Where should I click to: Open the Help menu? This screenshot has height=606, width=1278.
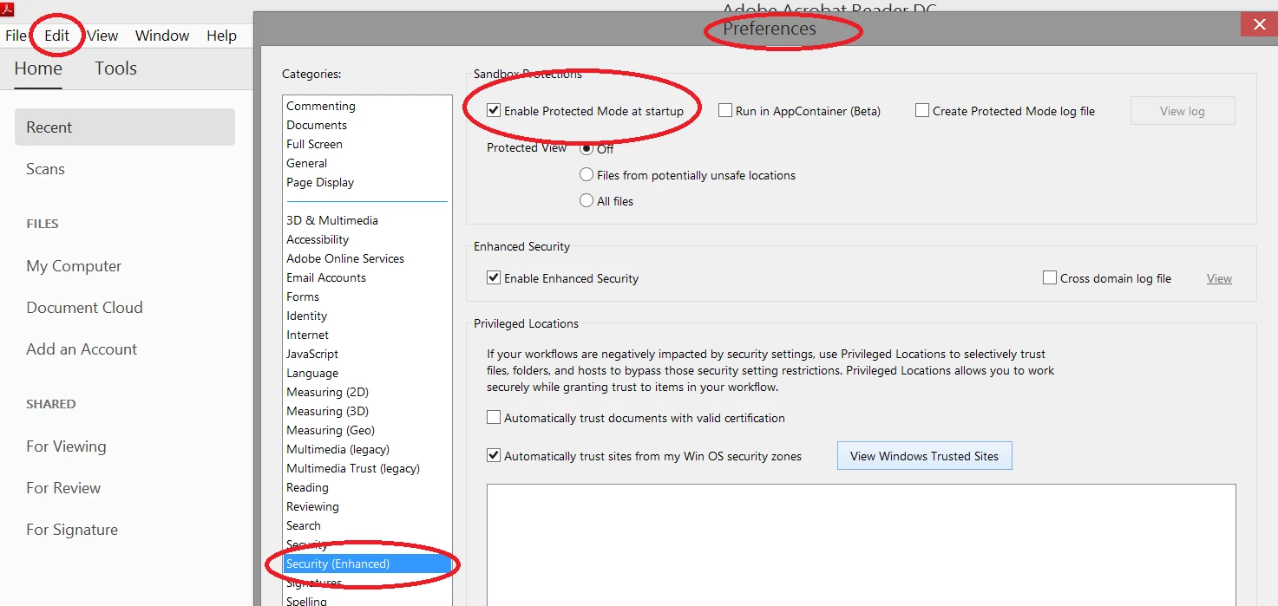click(x=221, y=36)
